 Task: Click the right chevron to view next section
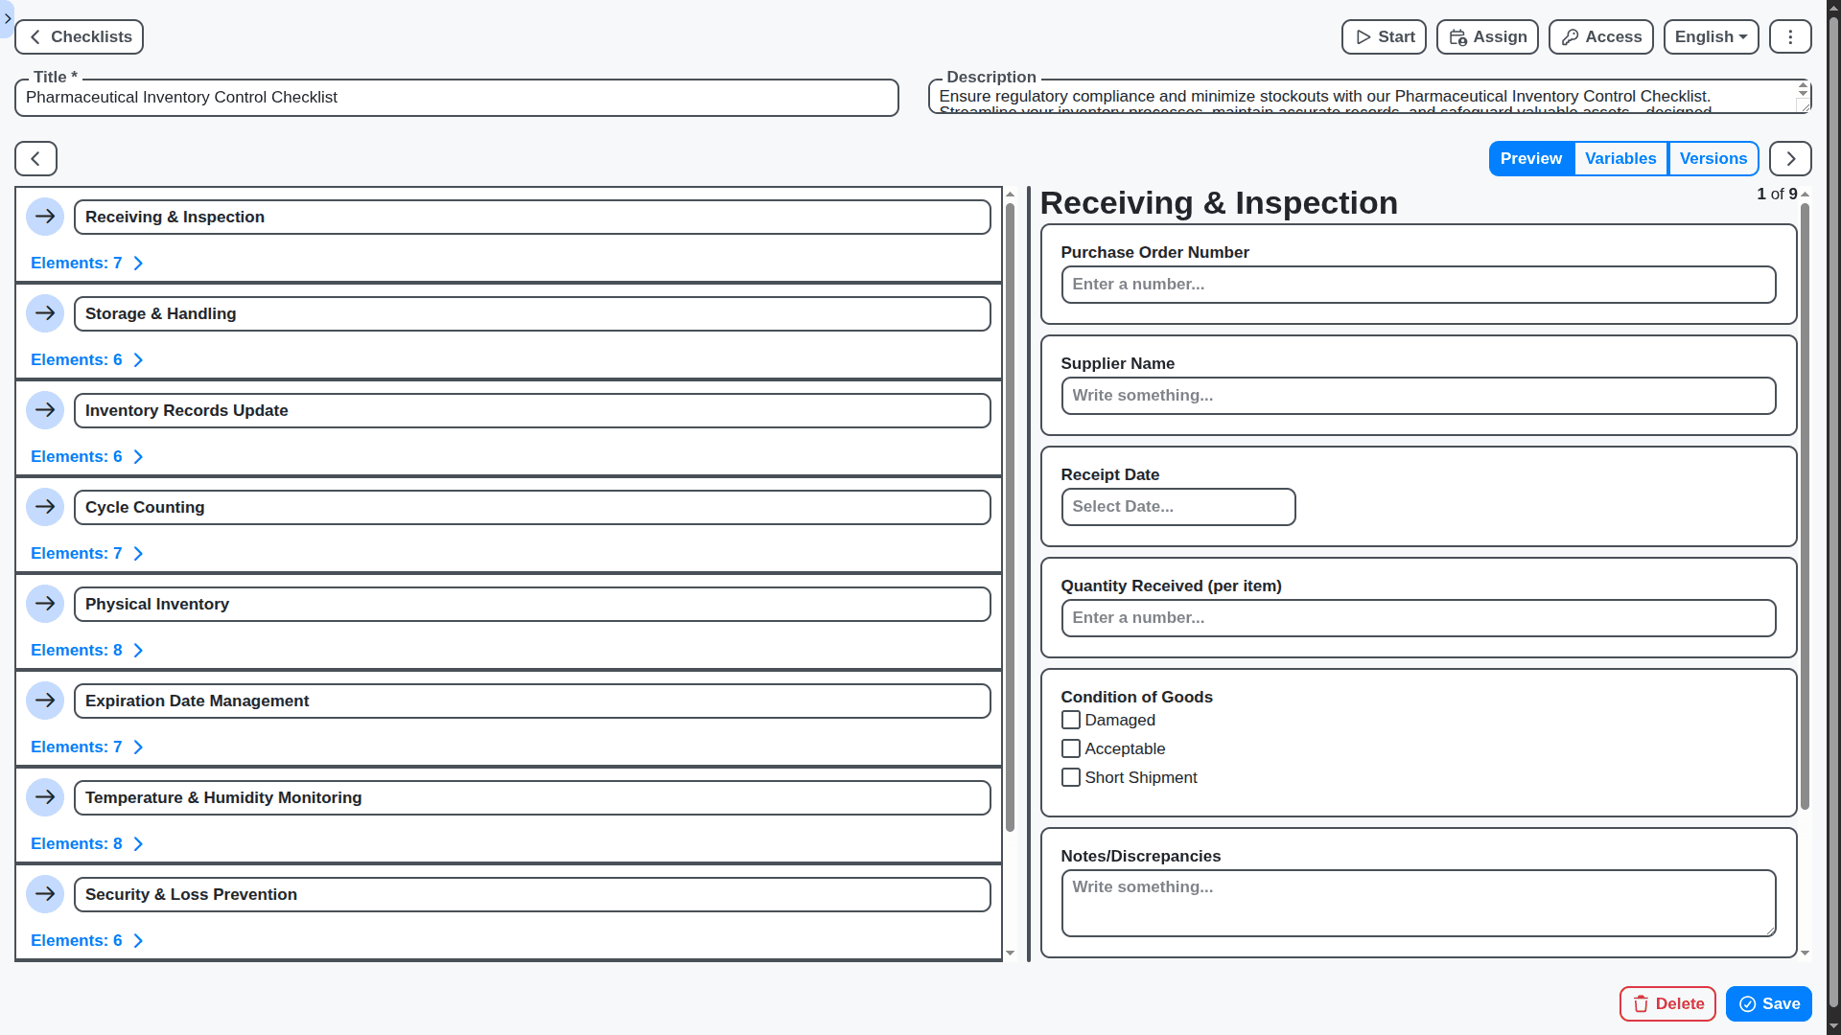pyautogui.click(x=1789, y=158)
